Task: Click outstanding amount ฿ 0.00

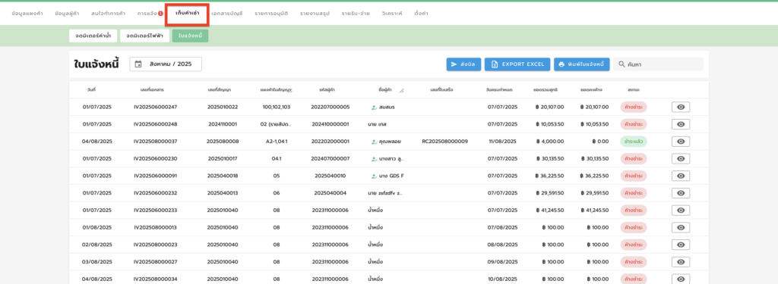Action: click(x=600, y=142)
